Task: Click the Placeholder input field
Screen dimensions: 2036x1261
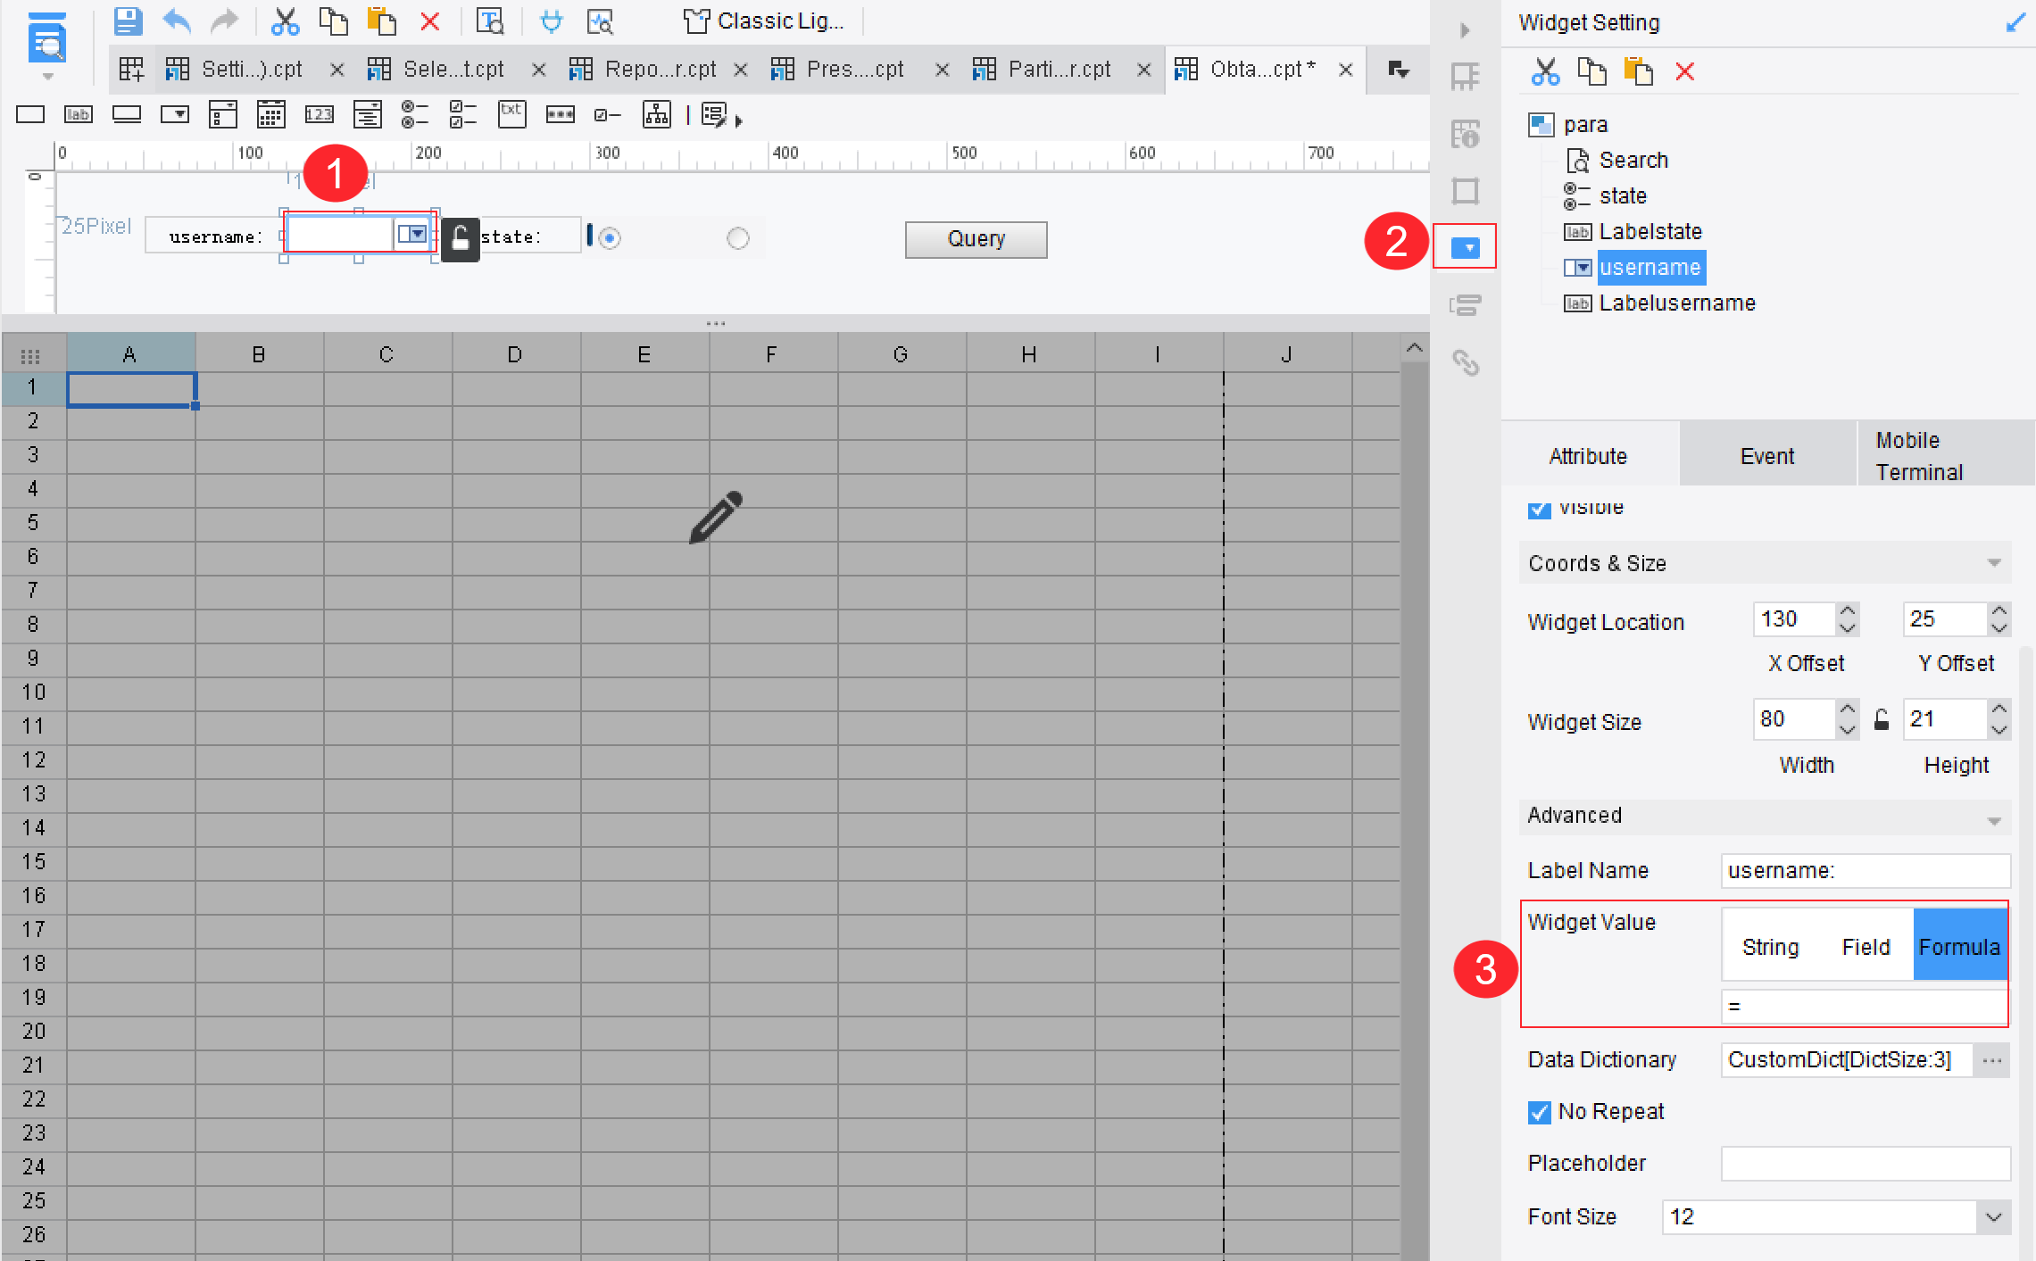Action: [x=1865, y=1164]
